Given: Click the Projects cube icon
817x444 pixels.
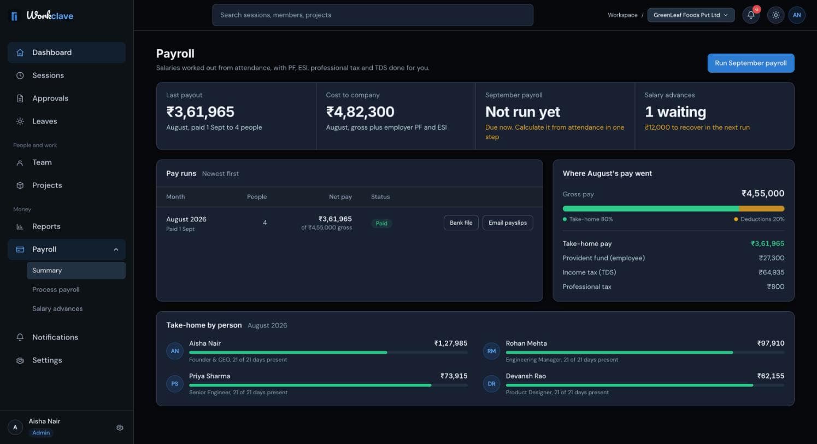Looking at the screenshot, I should coord(20,185).
